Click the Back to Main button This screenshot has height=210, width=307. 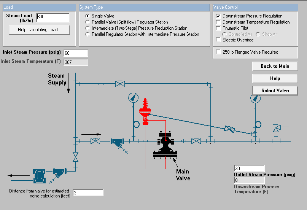[x=275, y=66]
